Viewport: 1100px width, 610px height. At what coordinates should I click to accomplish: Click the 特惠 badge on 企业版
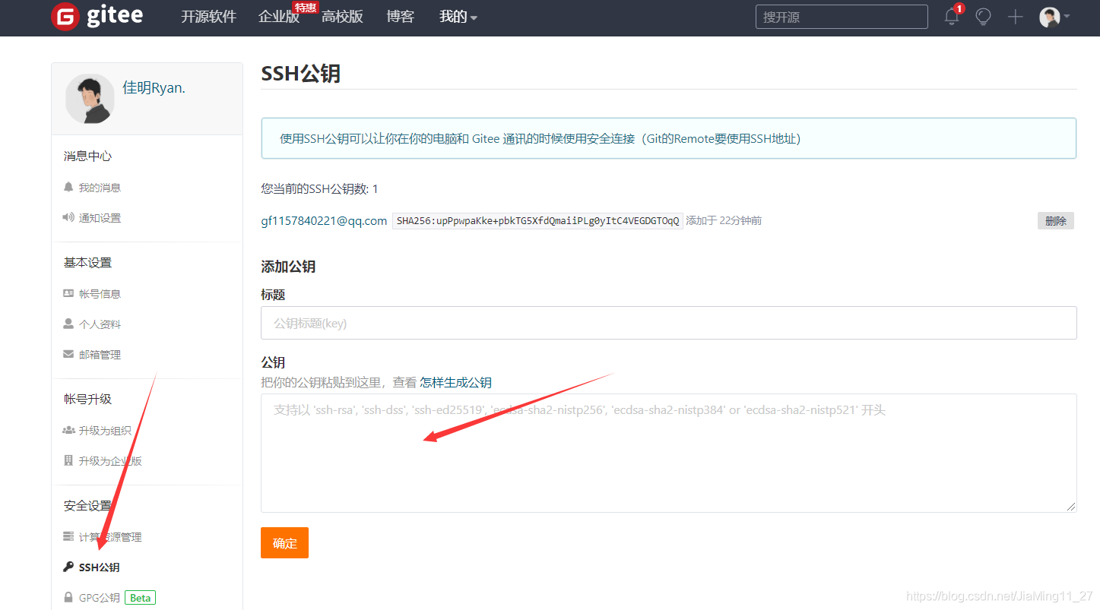[x=306, y=8]
